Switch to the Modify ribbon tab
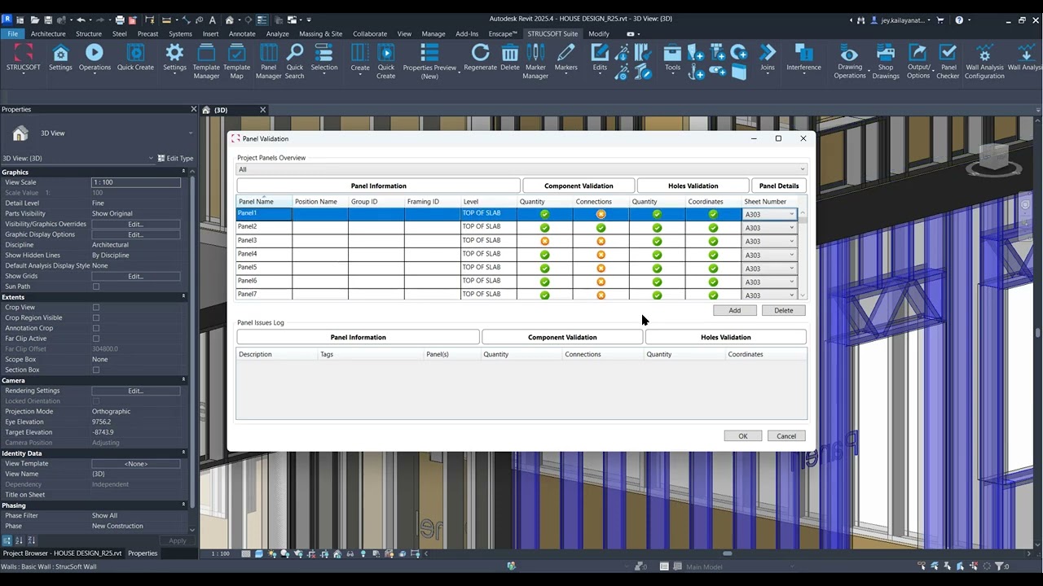Viewport: 1043px width, 586px height. 599,33
